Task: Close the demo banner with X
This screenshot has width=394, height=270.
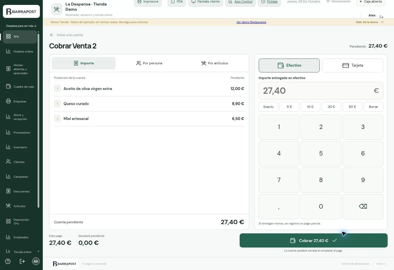Action: point(382,22)
